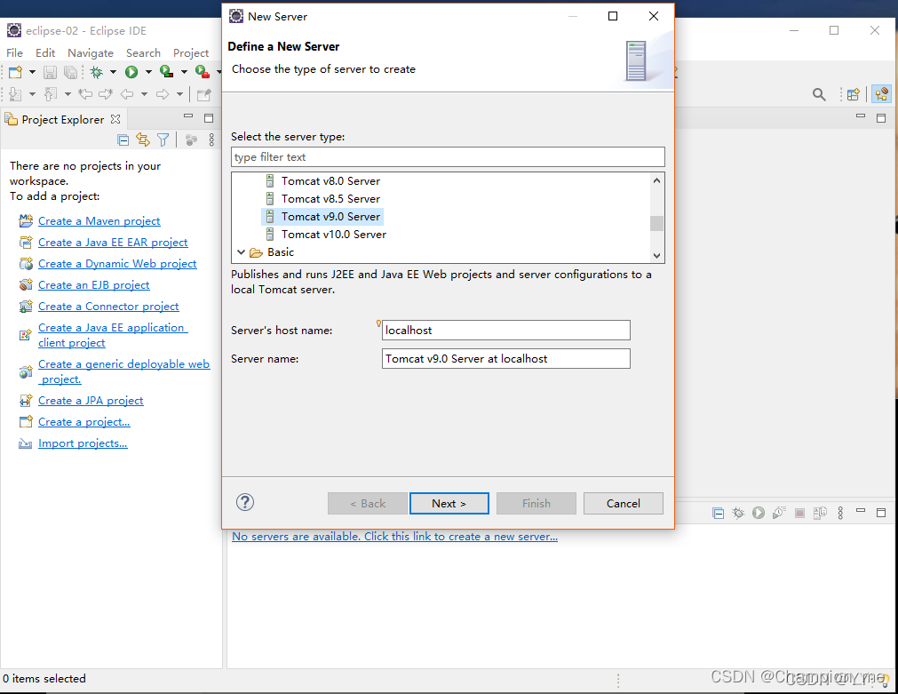The width and height of the screenshot is (898, 694).
Task: Click Last Edit Location arrow icon
Action: click(85, 94)
